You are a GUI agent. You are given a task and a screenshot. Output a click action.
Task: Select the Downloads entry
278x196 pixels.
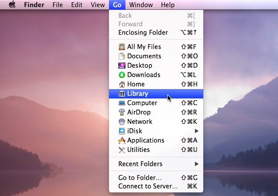[x=156, y=75]
